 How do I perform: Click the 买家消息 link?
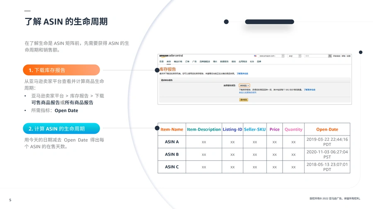coord(337,56)
